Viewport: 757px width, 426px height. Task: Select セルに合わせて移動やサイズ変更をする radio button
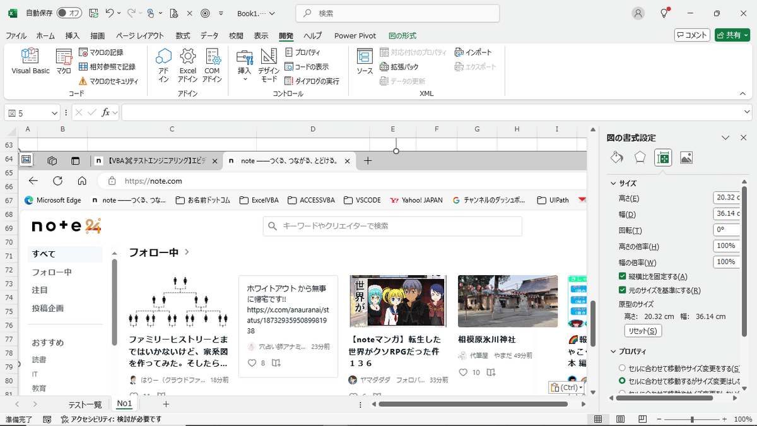pyautogui.click(x=623, y=368)
